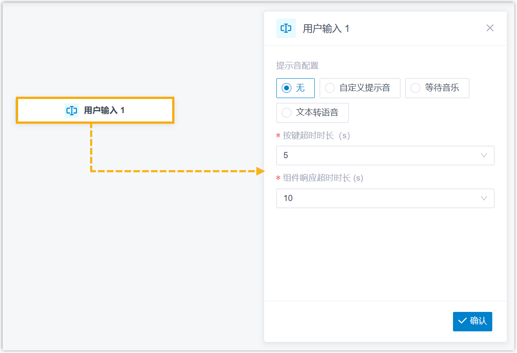Expand the 按键超时时长 dropdown arrow
The height and width of the screenshot is (353, 517).
[x=483, y=156]
